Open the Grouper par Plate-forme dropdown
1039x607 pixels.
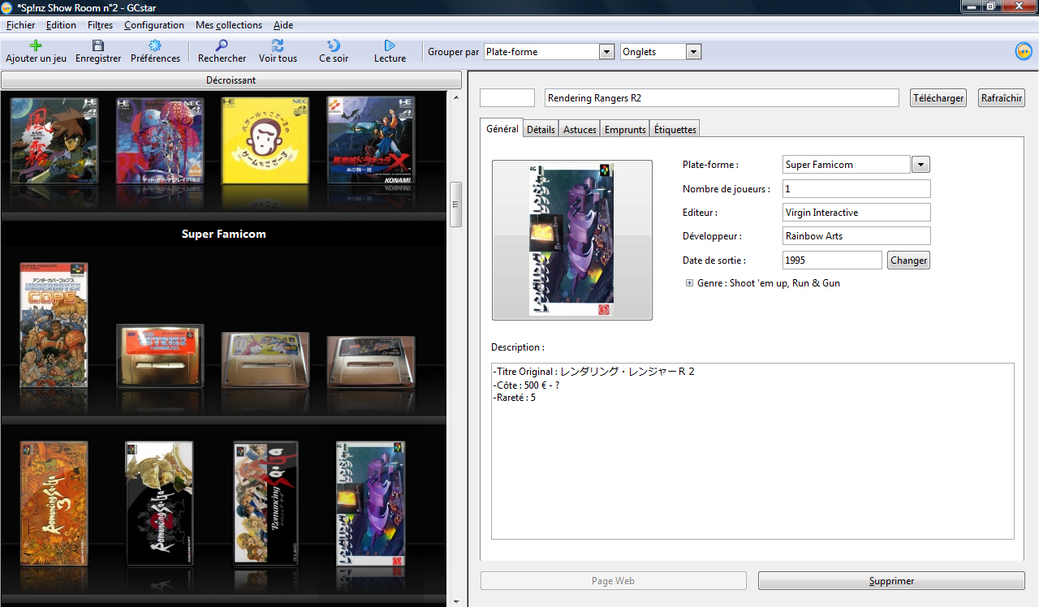coord(549,51)
